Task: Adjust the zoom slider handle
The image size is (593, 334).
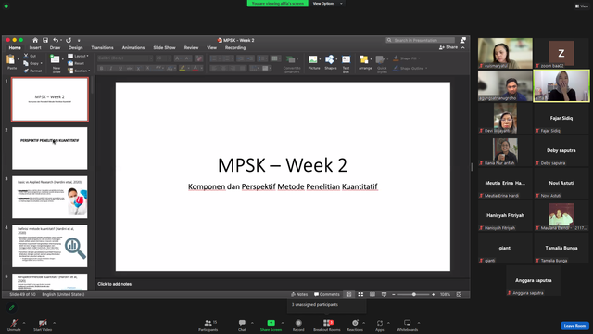Action: tap(414, 294)
